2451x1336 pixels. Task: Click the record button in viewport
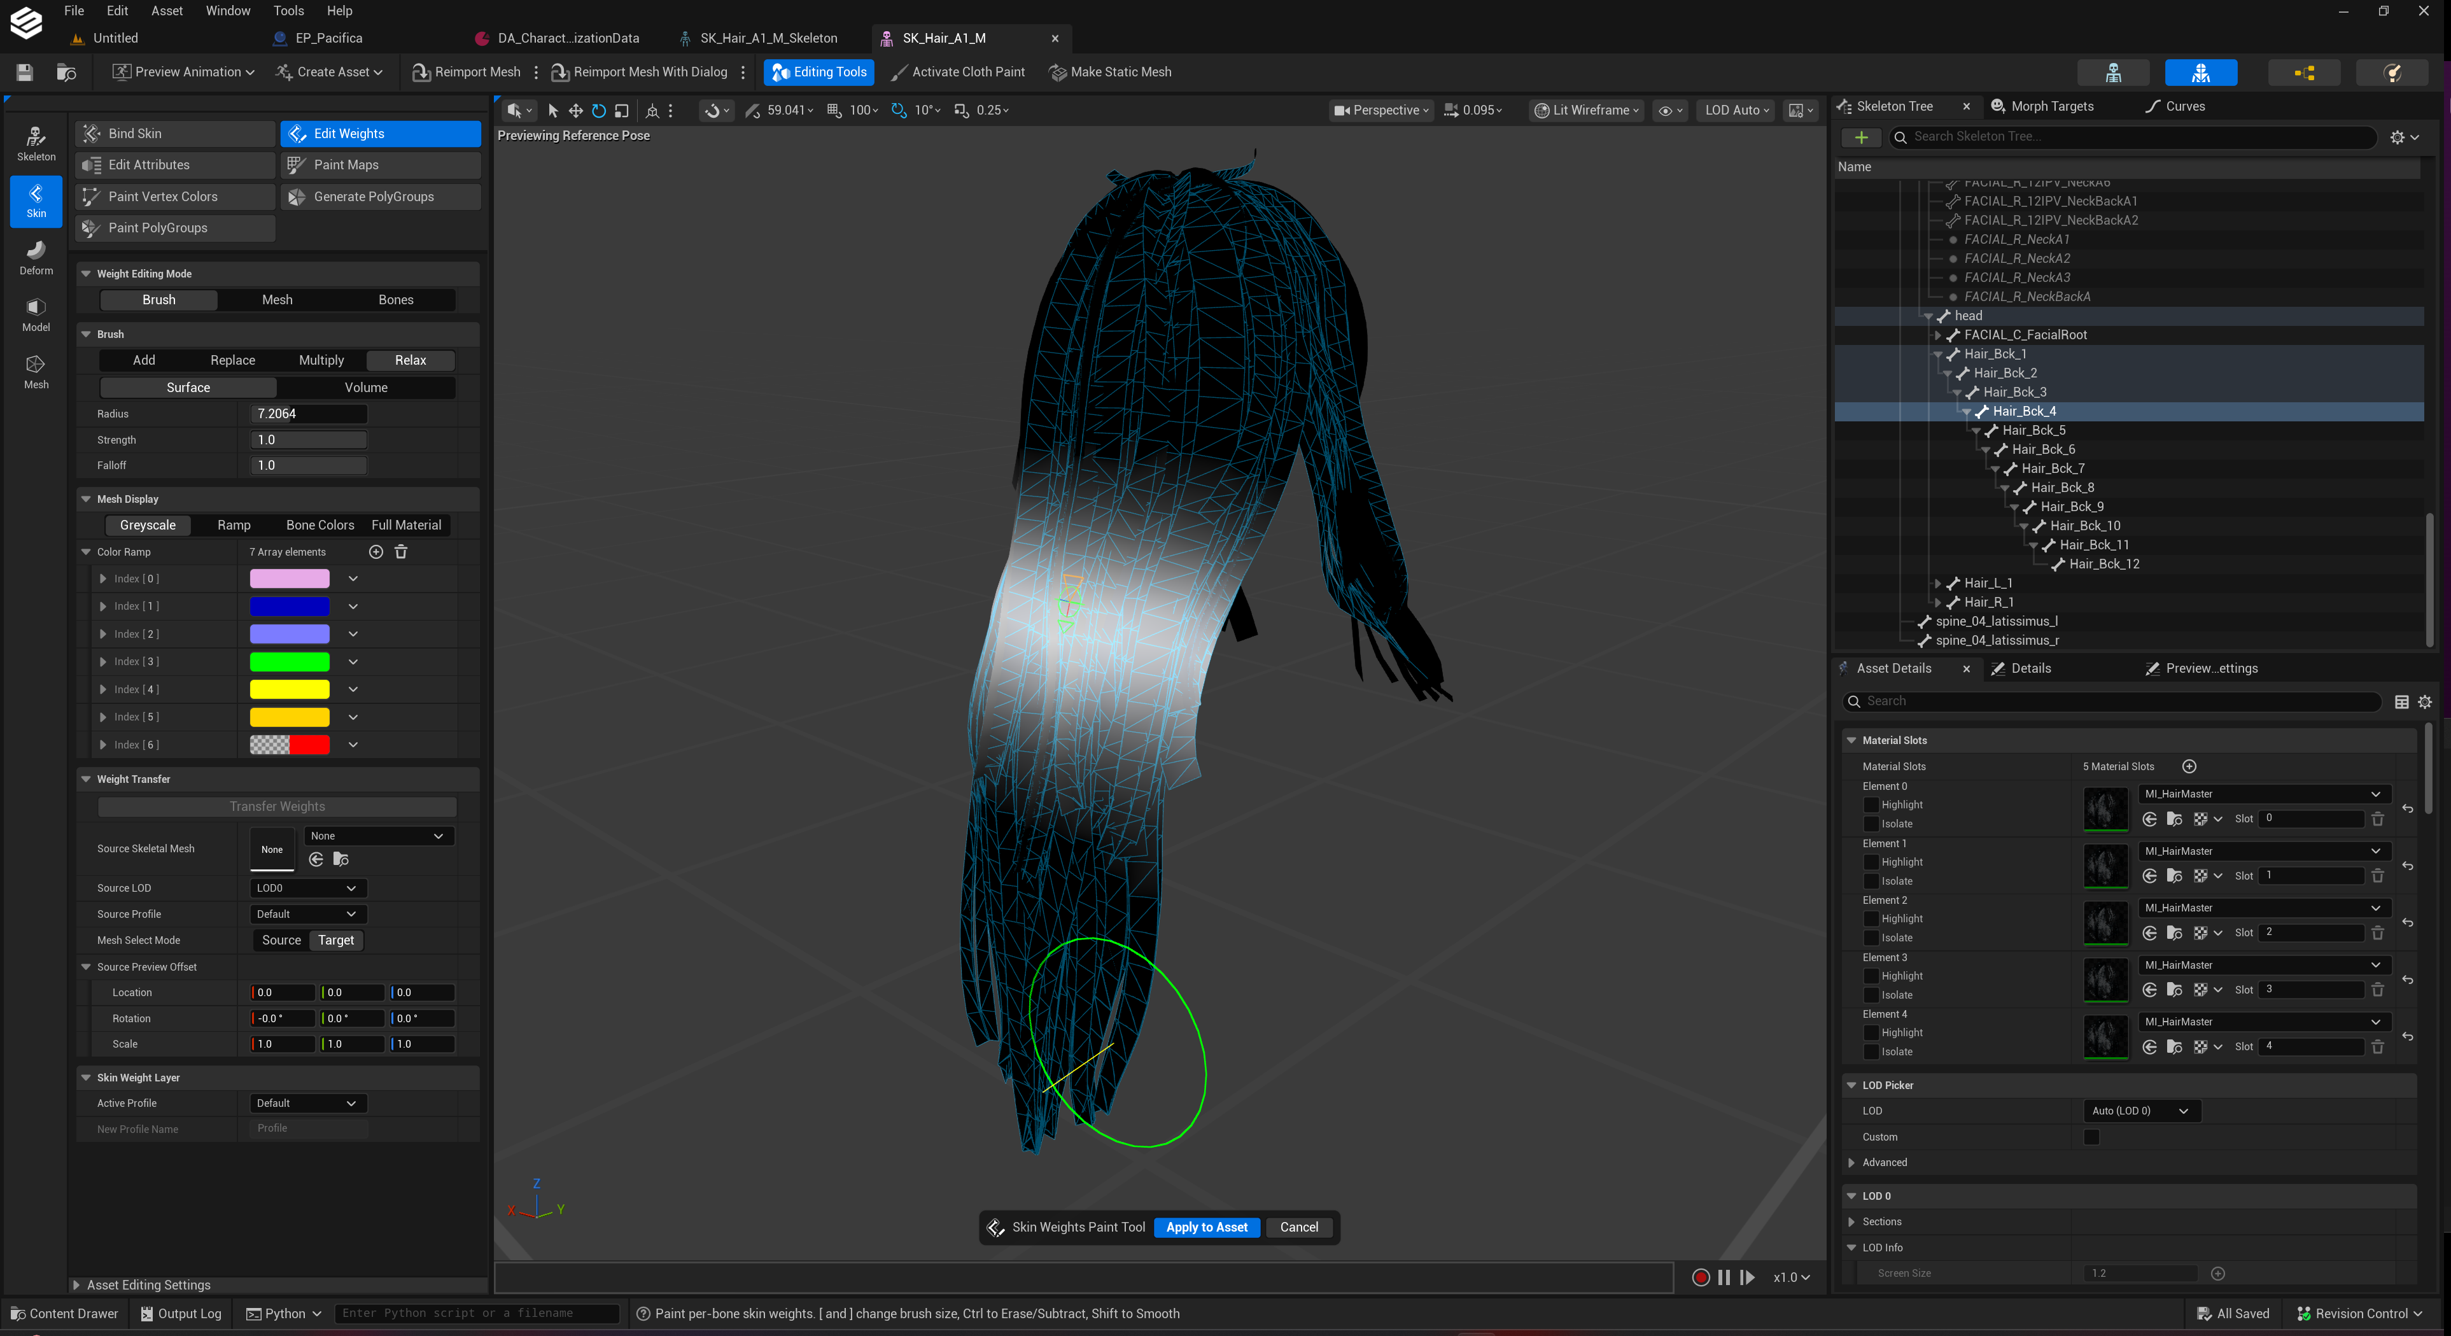pyautogui.click(x=1700, y=1277)
